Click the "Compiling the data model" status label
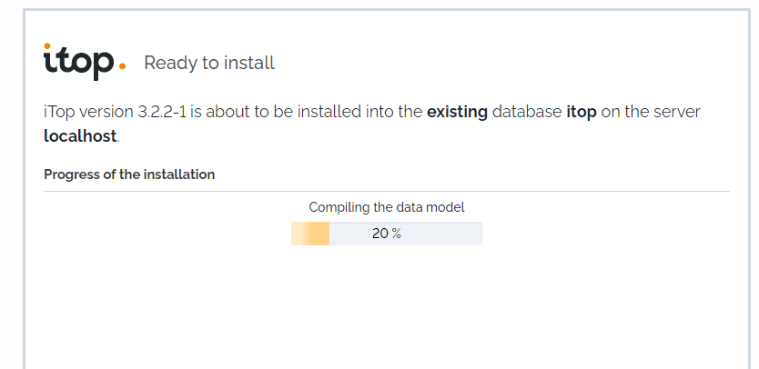The image size is (759, 369). point(387,206)
